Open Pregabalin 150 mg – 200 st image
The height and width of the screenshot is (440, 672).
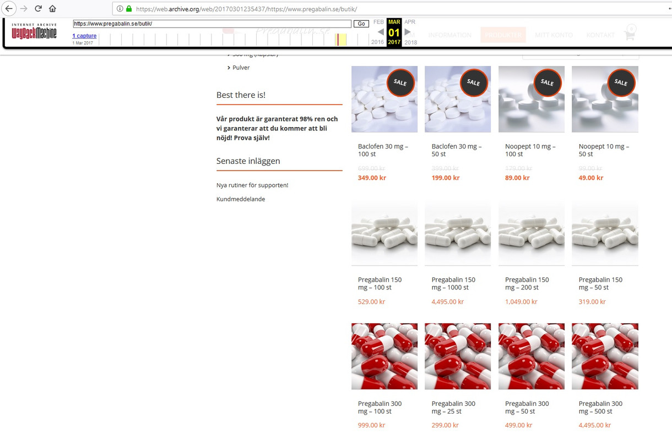coord(532,233)
